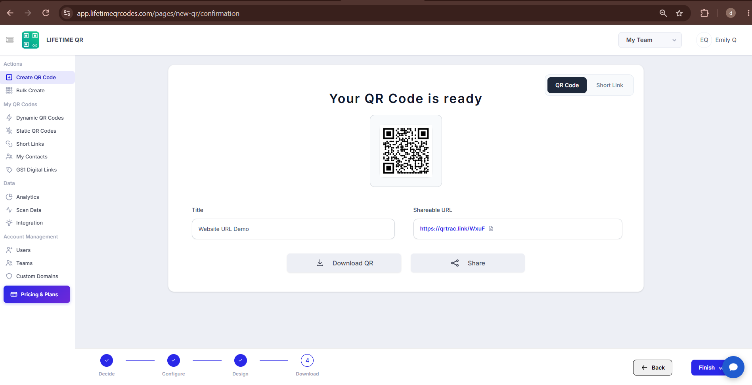
Task: Go to the Design step marker
Action: pos(241,360)
